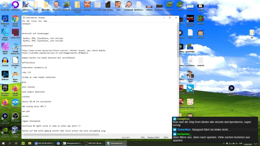Launch the Oracle VM VirtualBox shortcut
260x146 pixels.
click(x=15, y=131)
